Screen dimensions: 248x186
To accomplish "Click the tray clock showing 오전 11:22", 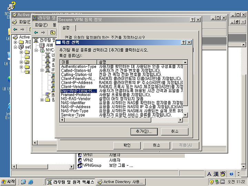I will click(236, 182).
